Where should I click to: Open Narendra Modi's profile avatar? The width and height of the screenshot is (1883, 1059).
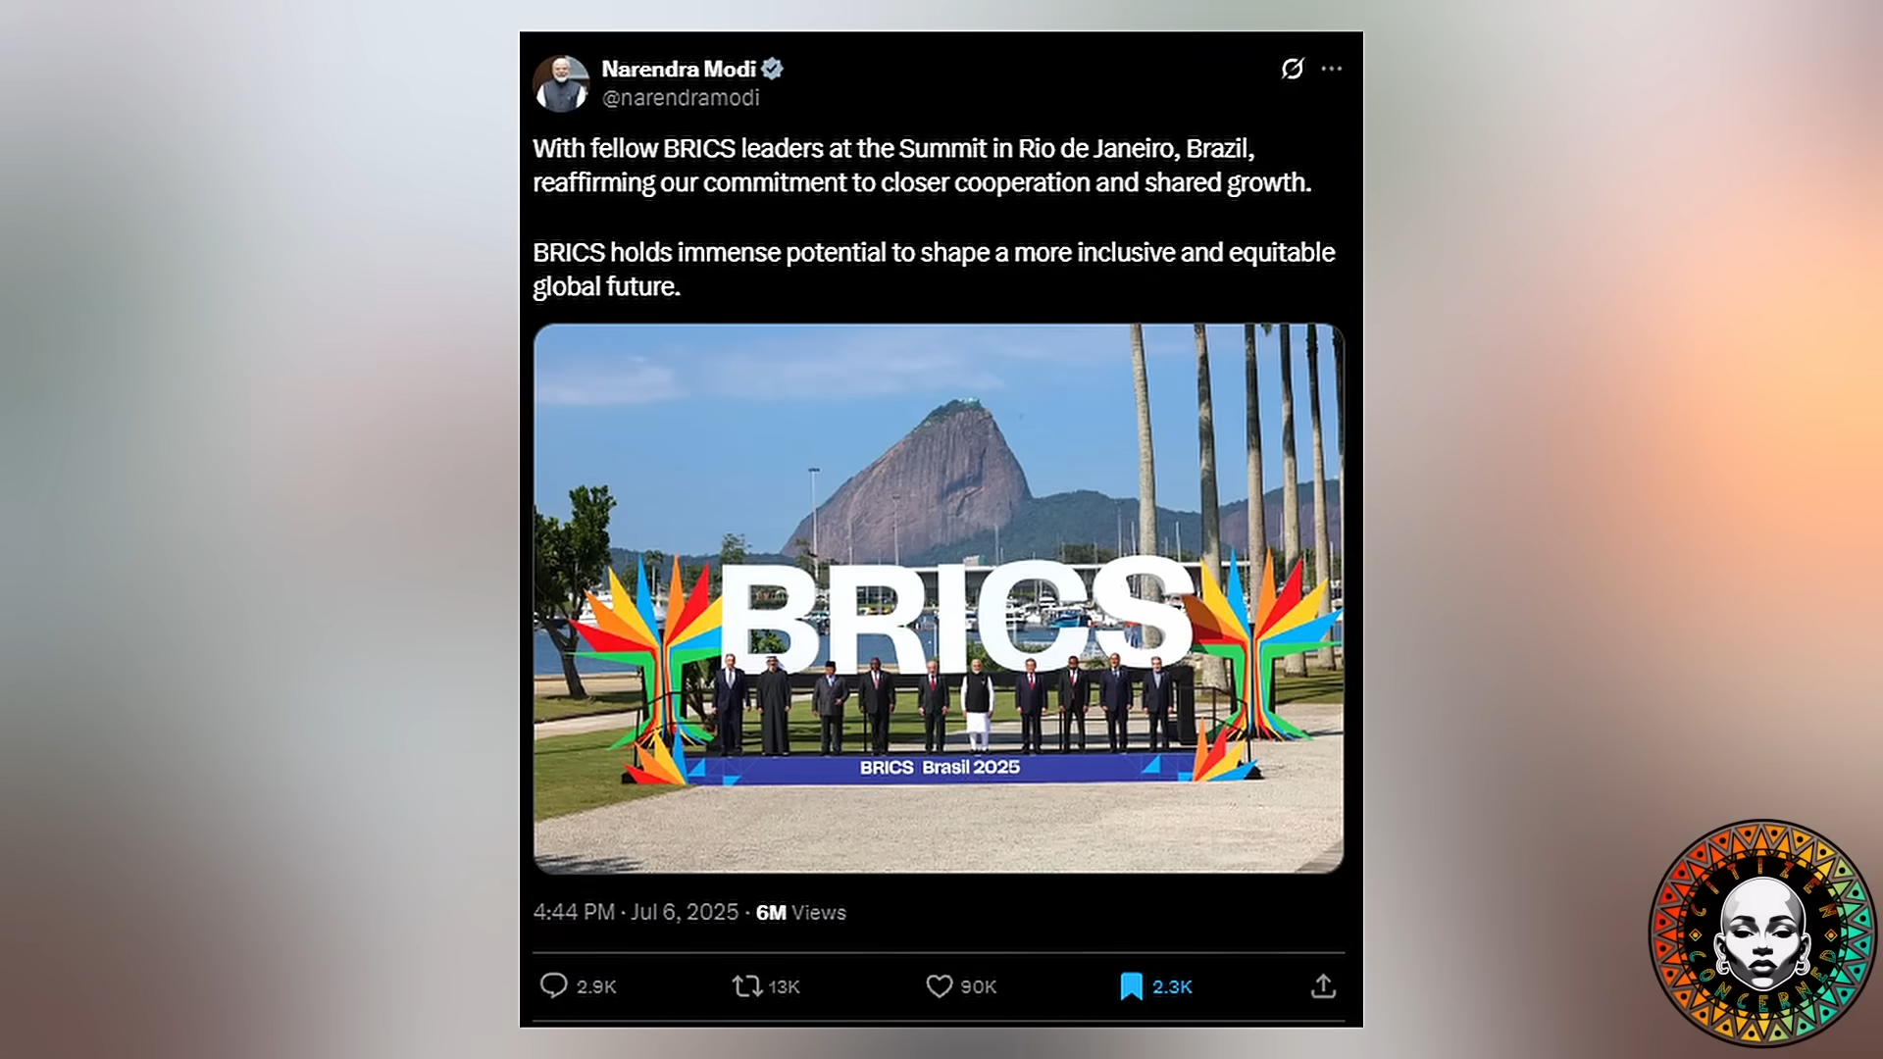pos(561,83)
